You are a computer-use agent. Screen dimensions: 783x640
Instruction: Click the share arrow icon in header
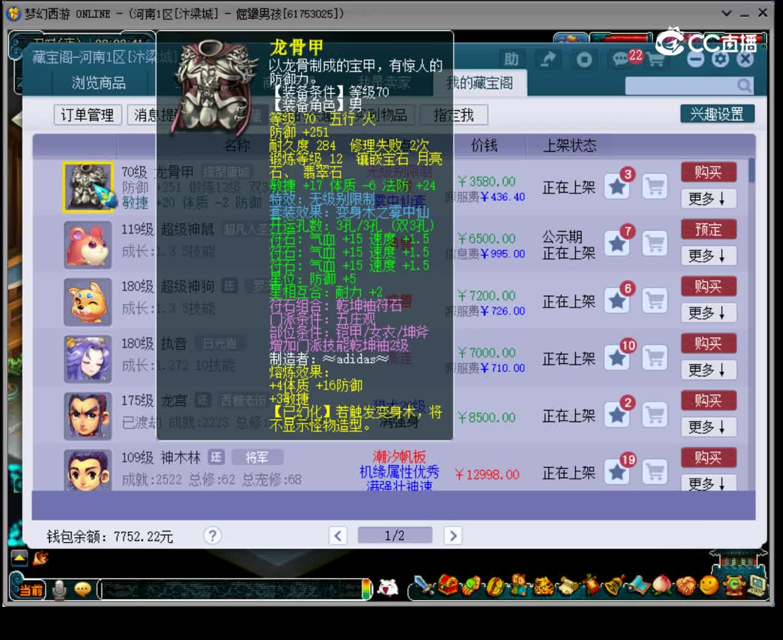click(547, 59)
